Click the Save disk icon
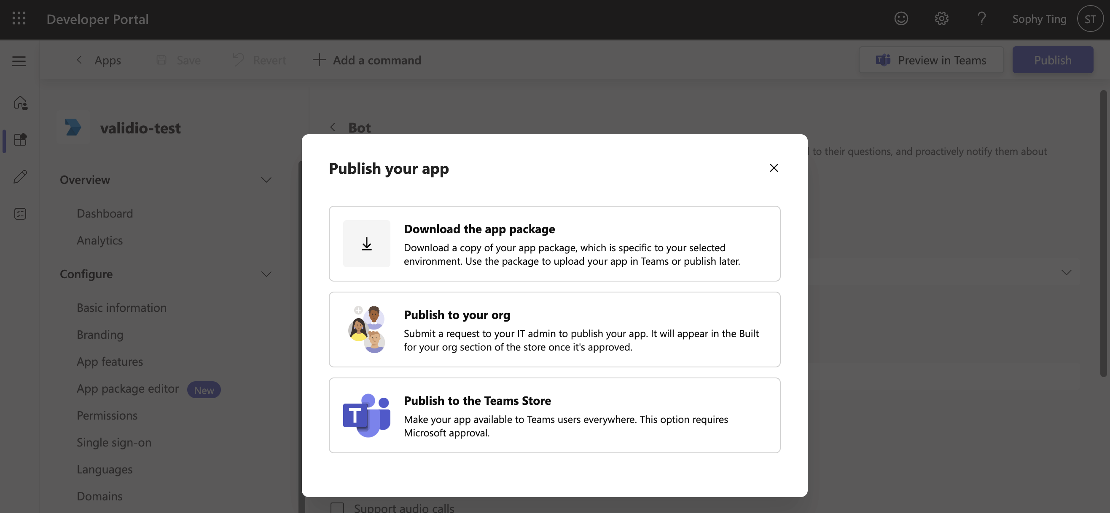The image size is (1110, 513). pyautogui.click(x=161, y=60)
